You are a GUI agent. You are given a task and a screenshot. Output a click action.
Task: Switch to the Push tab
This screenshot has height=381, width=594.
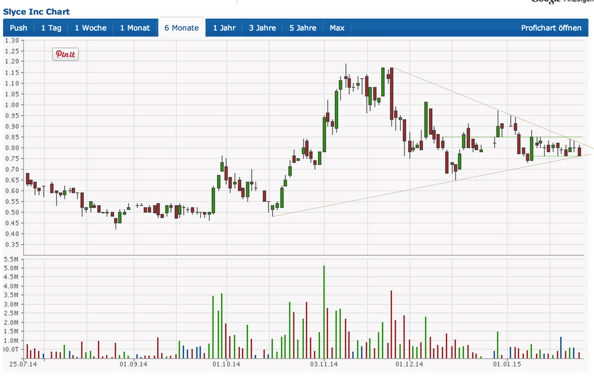point(18,28)
